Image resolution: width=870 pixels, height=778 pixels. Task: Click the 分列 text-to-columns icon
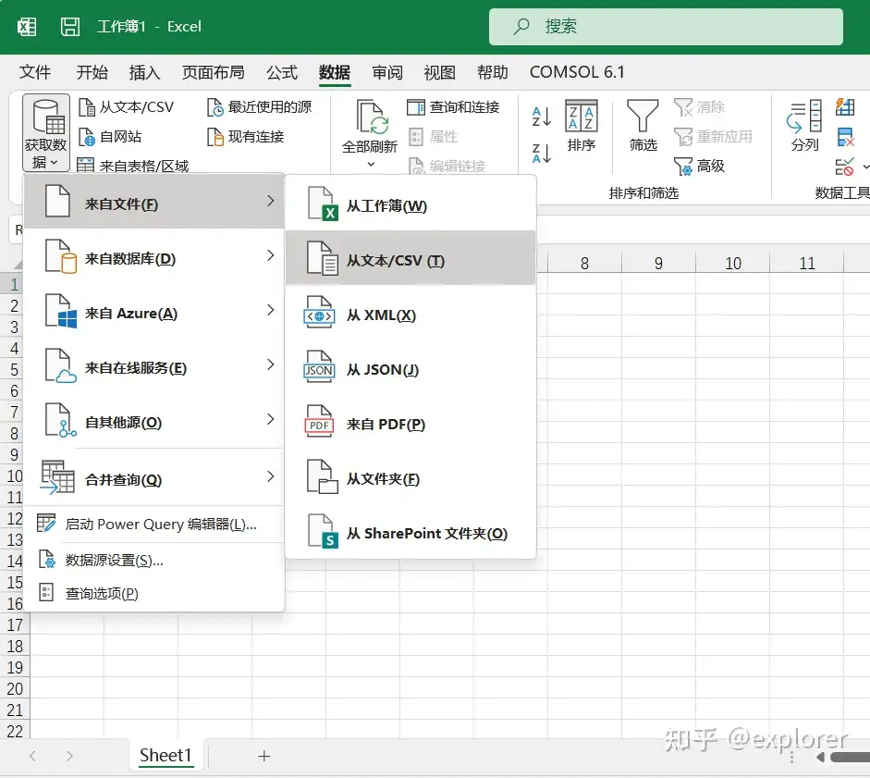pyautogui.click(x=804, y=126)
